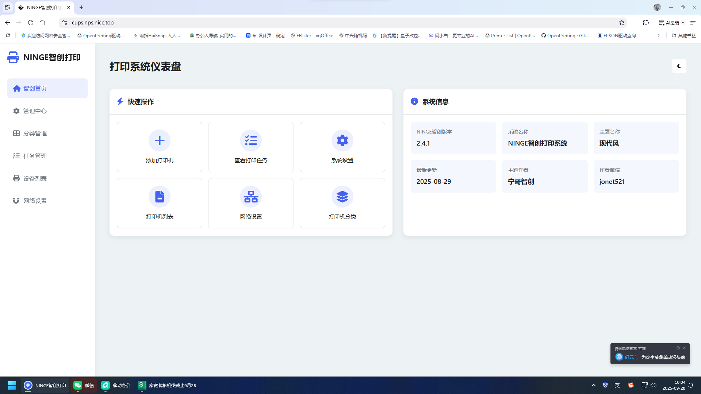
Task: Open WeChat from the taskbar
Action: pos(84,385)
